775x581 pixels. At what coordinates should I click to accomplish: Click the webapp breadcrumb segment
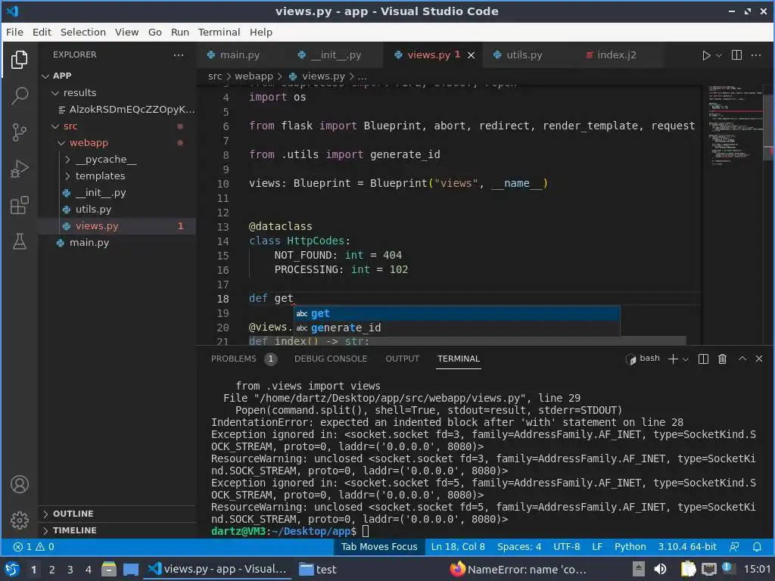[254, 76]
